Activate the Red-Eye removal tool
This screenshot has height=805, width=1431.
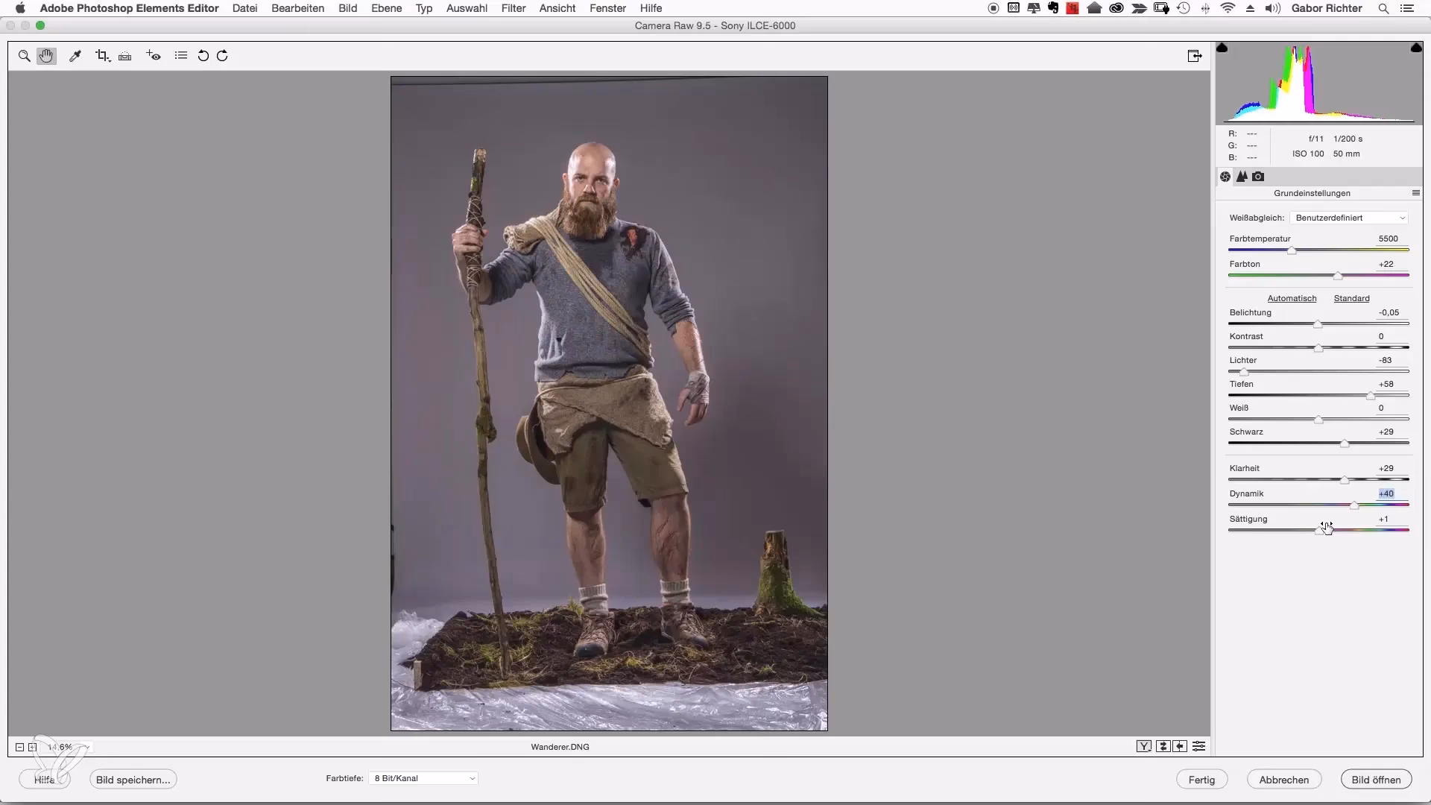click(x=153, y=55)
